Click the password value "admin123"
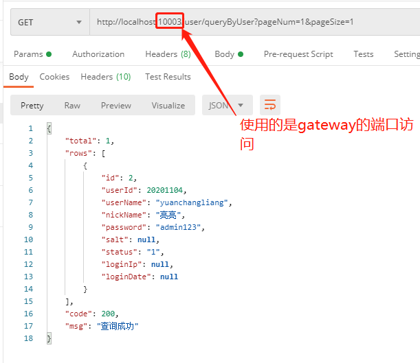Viewport: 420px width, 363px height. (178, 227)
